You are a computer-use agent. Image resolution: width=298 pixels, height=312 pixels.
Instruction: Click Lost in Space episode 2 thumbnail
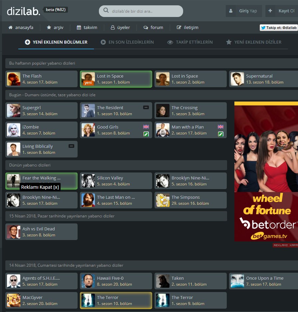[x=163, y=79]
